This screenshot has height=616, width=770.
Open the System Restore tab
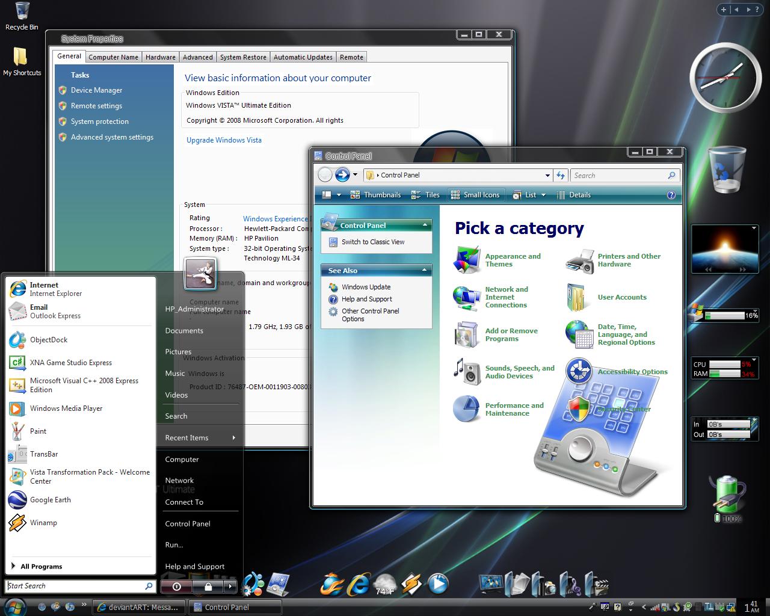(x=243, y=57)
